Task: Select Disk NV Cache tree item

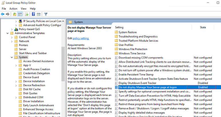Action: [x=32, y=89]
